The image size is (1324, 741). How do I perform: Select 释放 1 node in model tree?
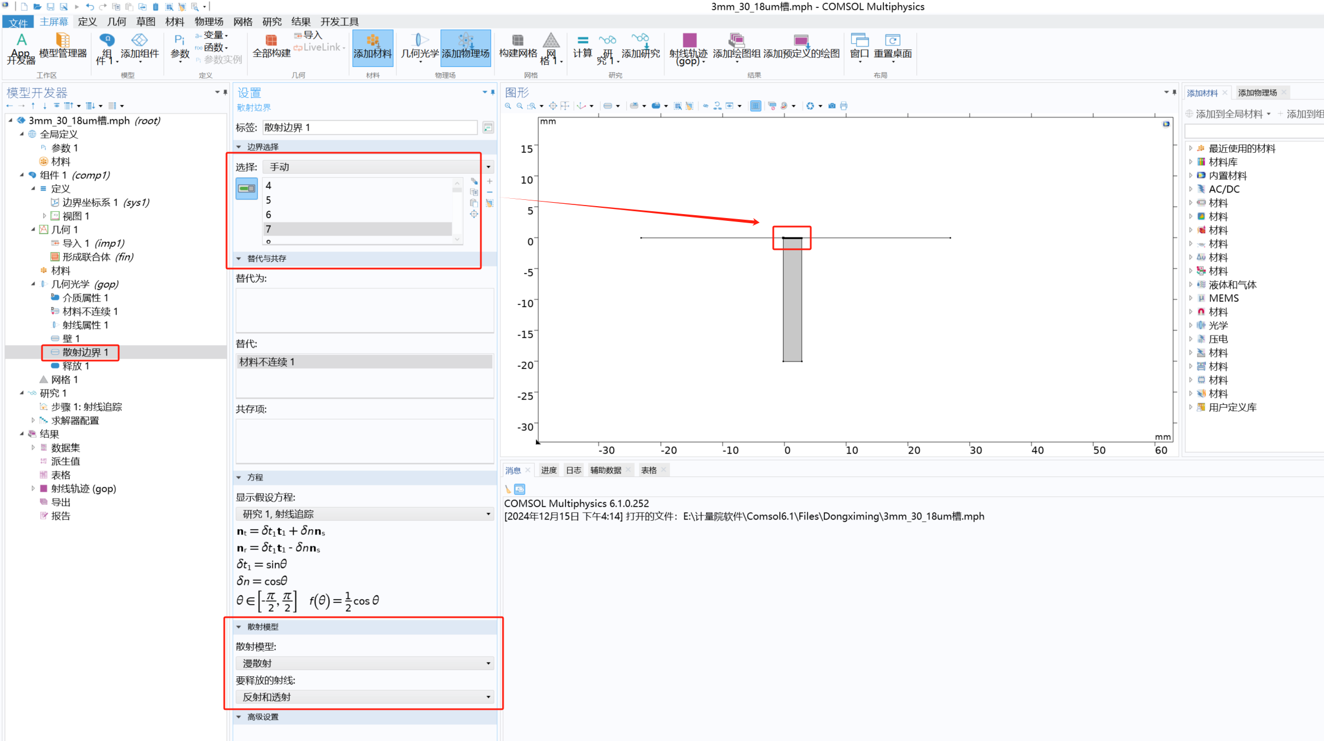tap(76, 366)
